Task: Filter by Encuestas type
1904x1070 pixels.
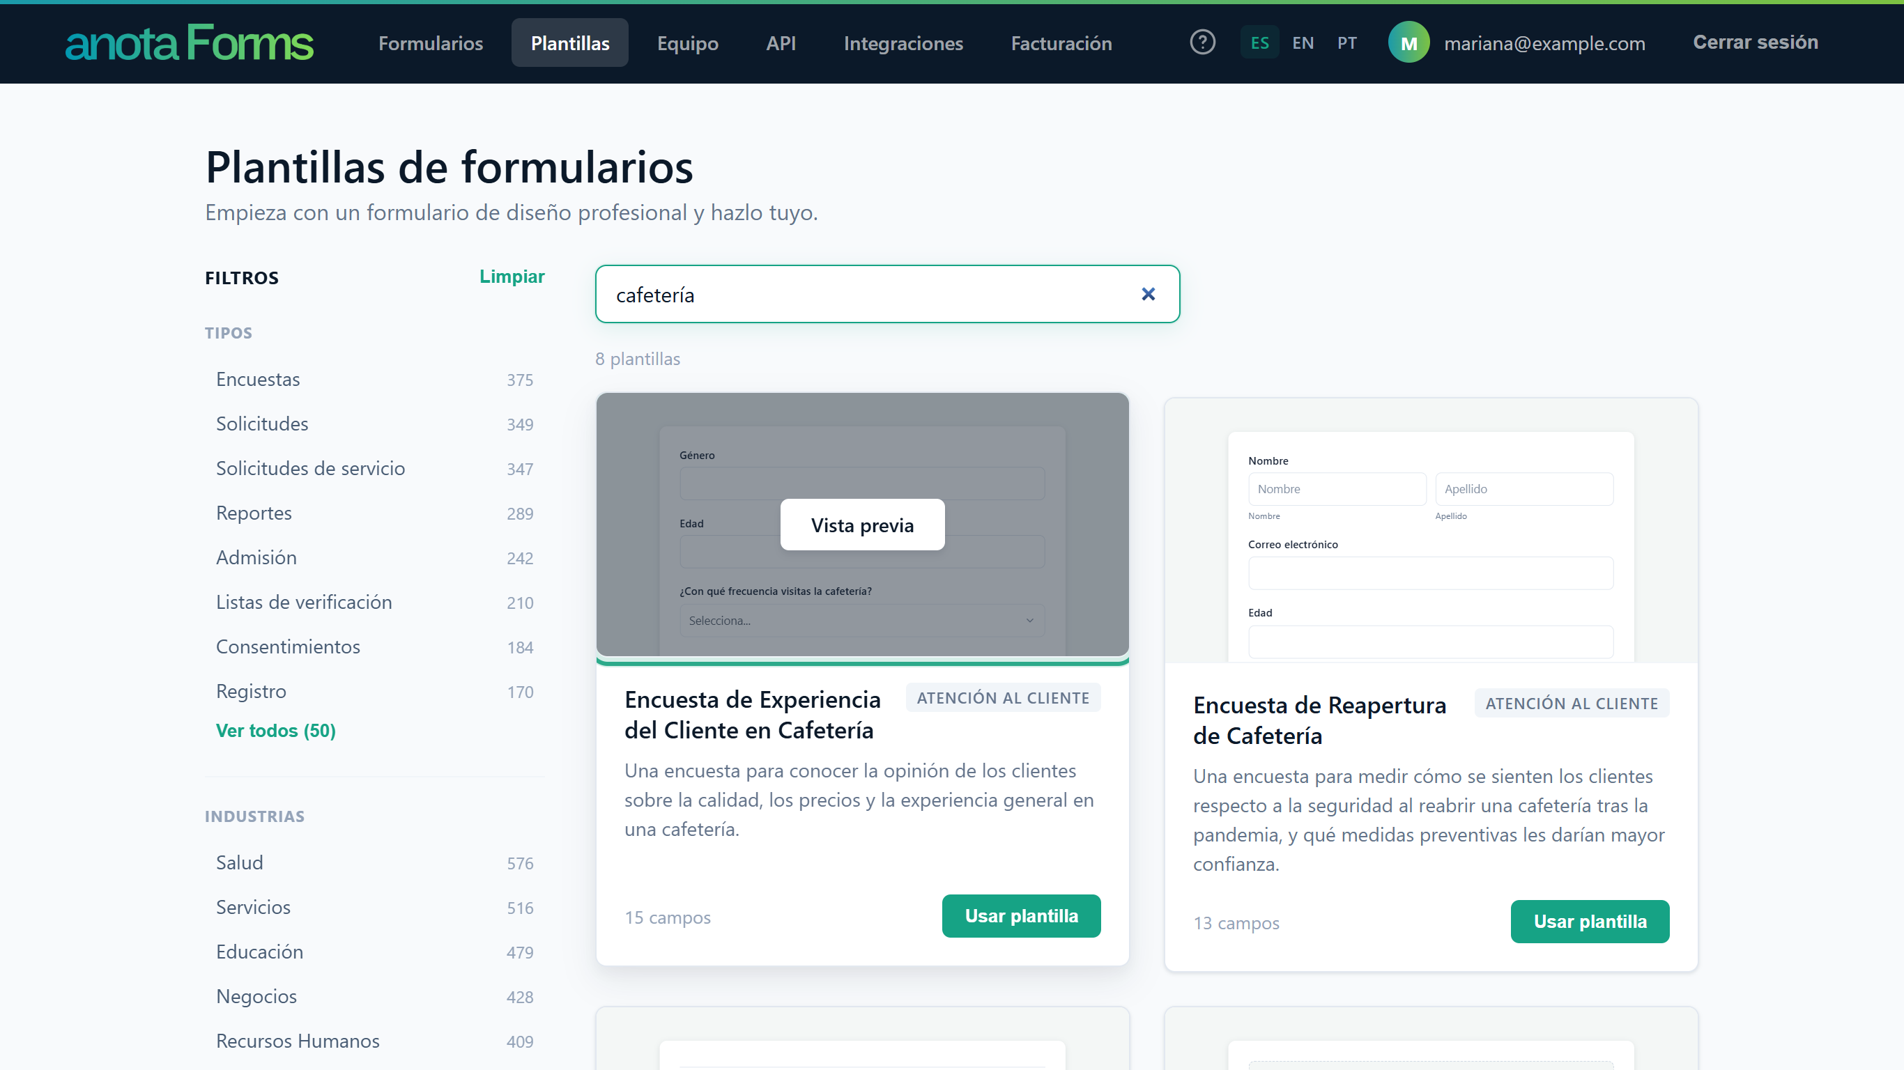Action: tap(374, 379)
